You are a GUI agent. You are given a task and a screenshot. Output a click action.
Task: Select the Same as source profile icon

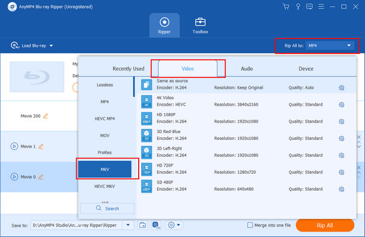[147, 84]
